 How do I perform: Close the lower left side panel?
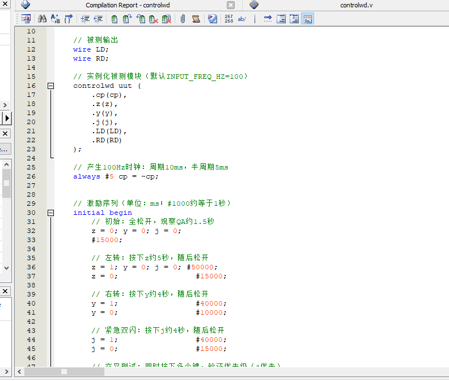click(x=5, y=291)
